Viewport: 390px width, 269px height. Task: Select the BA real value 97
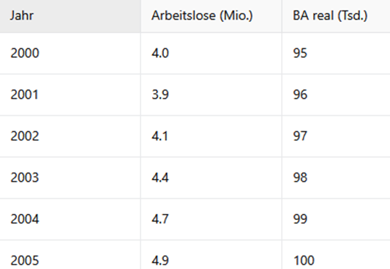coord(336,136)
